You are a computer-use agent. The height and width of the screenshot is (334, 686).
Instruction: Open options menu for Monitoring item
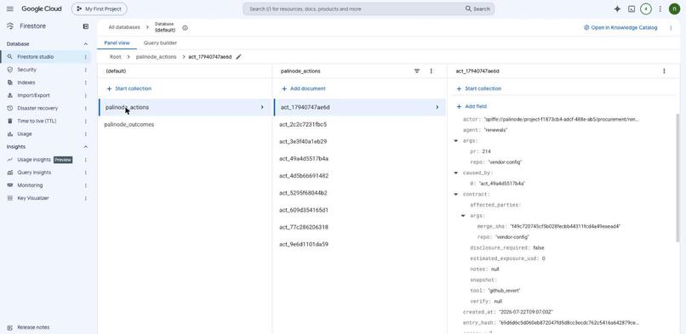tap(85, 185)
